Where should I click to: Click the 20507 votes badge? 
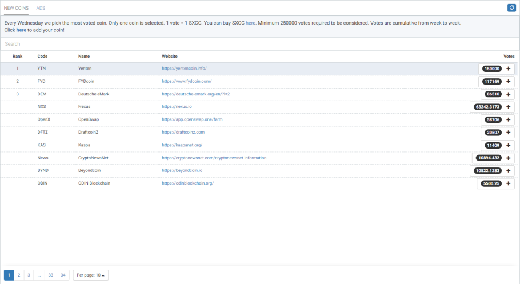click(493, 133)
